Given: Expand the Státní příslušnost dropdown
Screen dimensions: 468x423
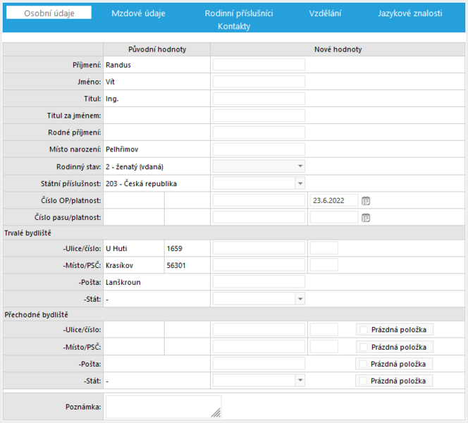Looking at the screenshot, I should click(300, 183).
